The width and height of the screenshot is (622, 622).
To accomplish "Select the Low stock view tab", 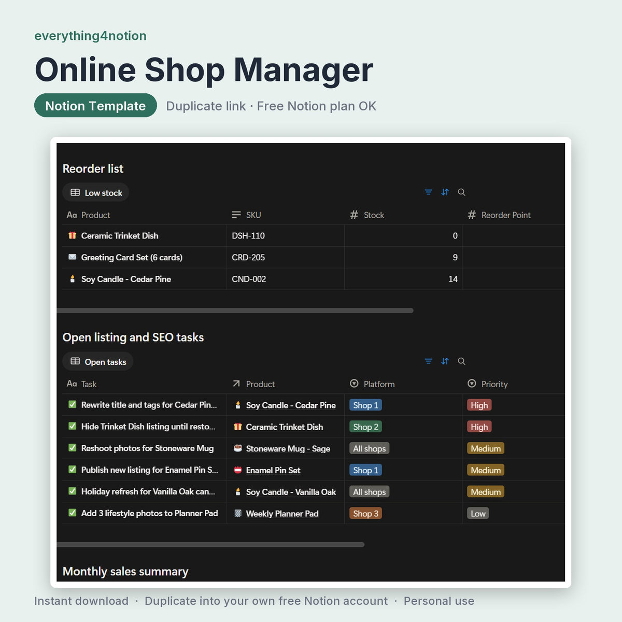I will [x=96, y=192].
